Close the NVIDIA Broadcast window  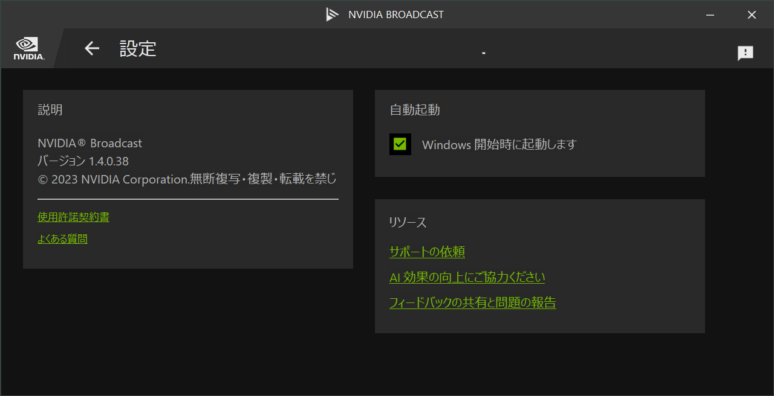752,14
